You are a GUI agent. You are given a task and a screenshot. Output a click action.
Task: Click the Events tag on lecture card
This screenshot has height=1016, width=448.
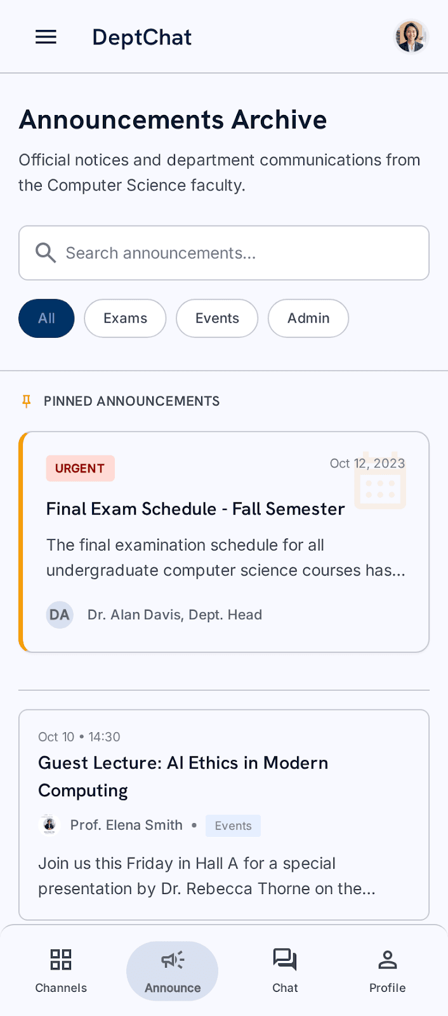pos(233,825)
